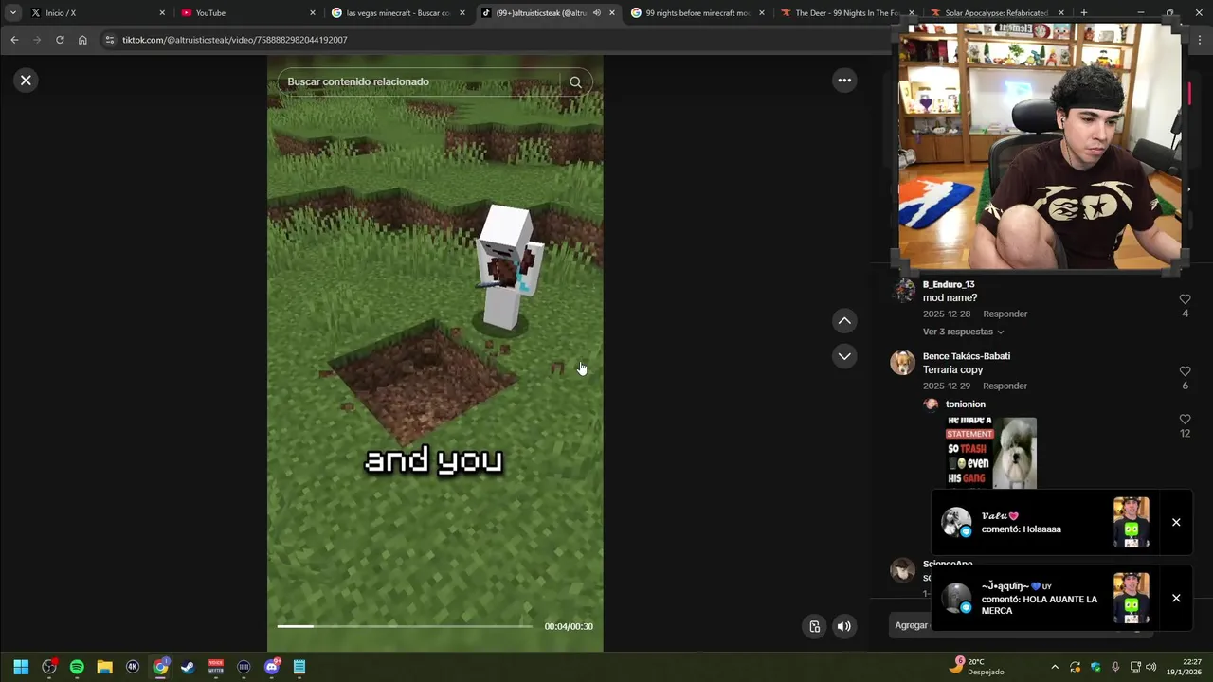Like the 'Terraria copy' comment
The width and height of the screenshot is (1213, 682).
click(x=1185, y=371)
